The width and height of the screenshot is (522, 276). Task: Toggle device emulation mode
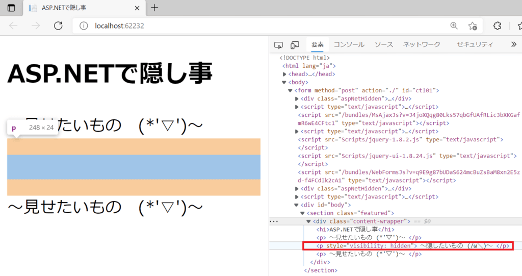(295, 45)
